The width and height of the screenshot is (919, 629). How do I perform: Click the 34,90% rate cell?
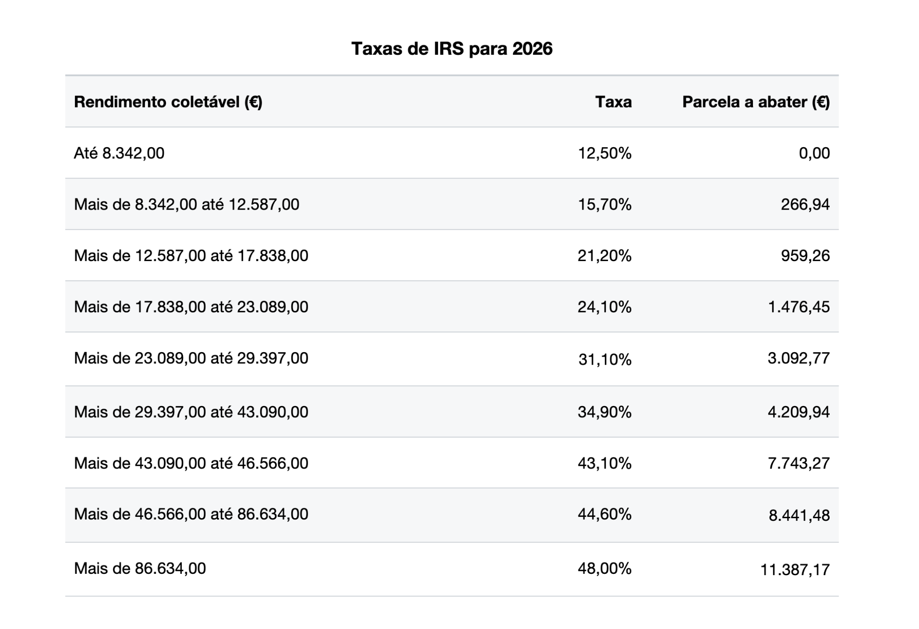coord(604,412)
